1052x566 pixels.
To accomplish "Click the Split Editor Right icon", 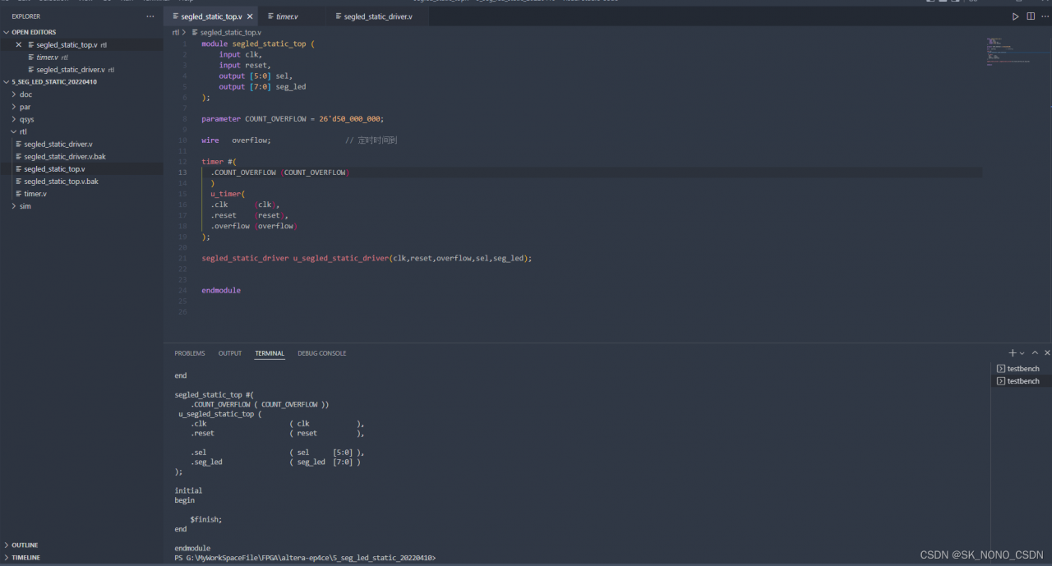I will pos(1031,16).
